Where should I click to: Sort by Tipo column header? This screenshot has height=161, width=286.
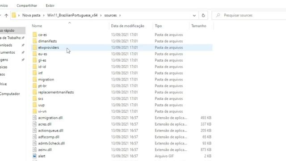(158, 26)
